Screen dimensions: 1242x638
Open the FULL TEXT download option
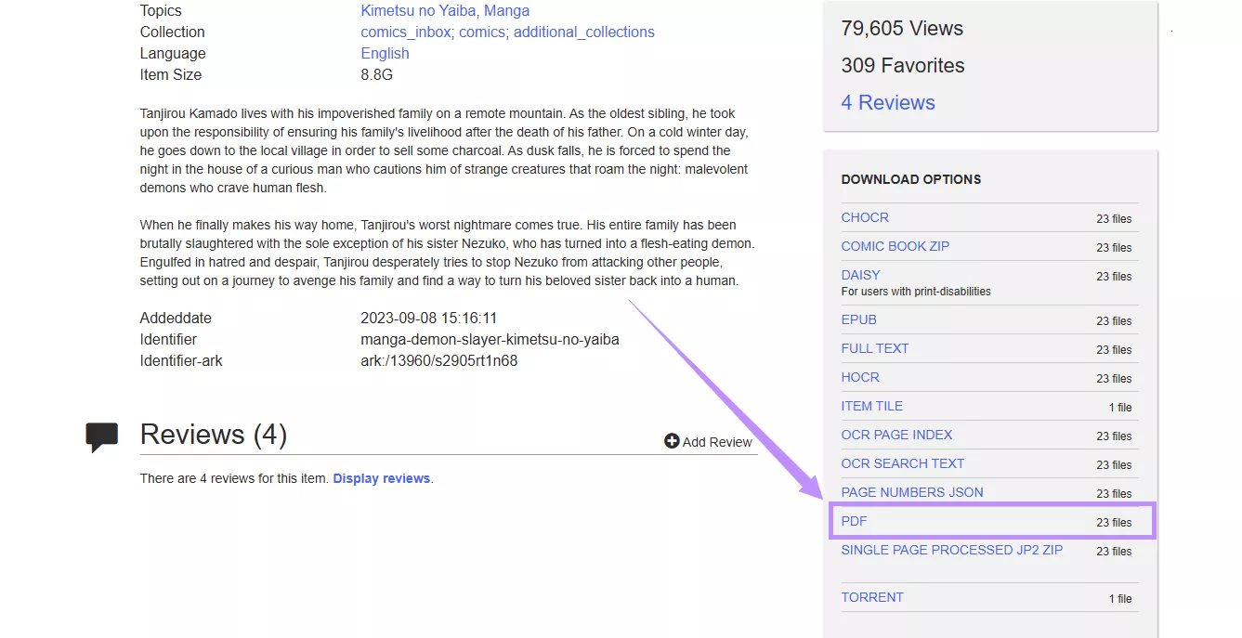click(874, 348)
